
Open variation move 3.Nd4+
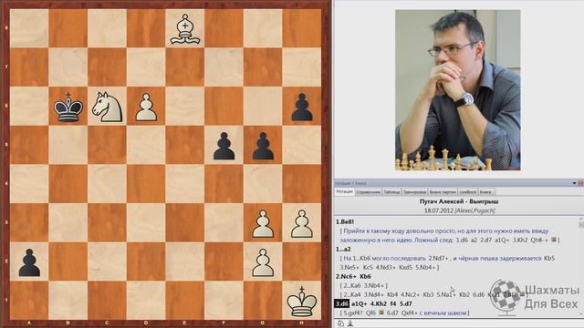click(375, 294)
